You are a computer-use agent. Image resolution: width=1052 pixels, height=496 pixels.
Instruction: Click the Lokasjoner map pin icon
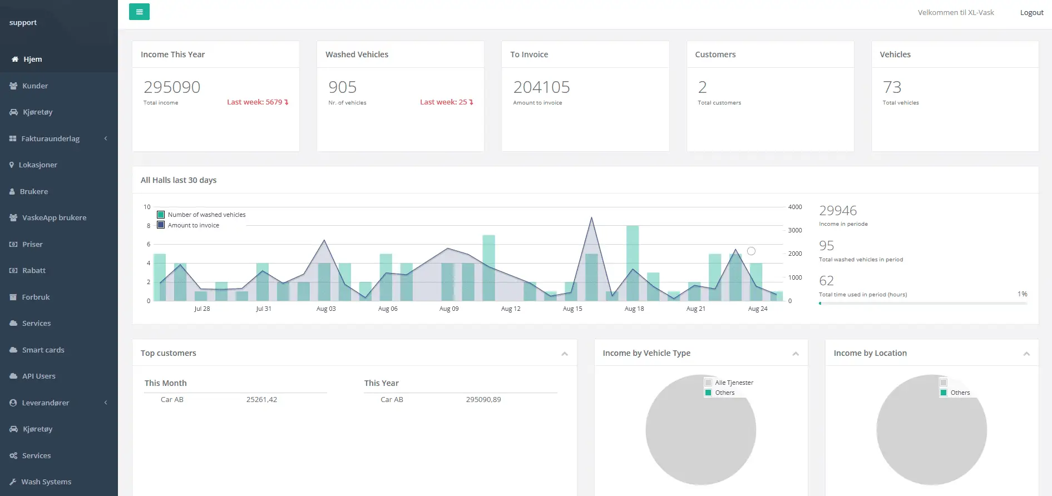[x=12, y=165]
